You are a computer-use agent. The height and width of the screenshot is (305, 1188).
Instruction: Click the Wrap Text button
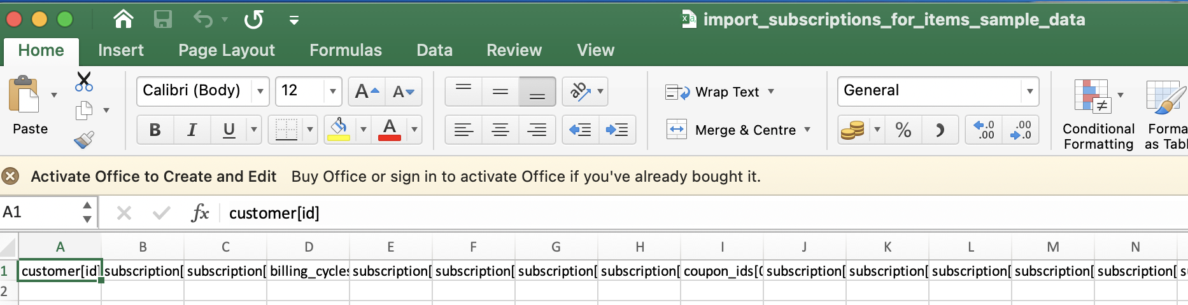pos(712,92)
